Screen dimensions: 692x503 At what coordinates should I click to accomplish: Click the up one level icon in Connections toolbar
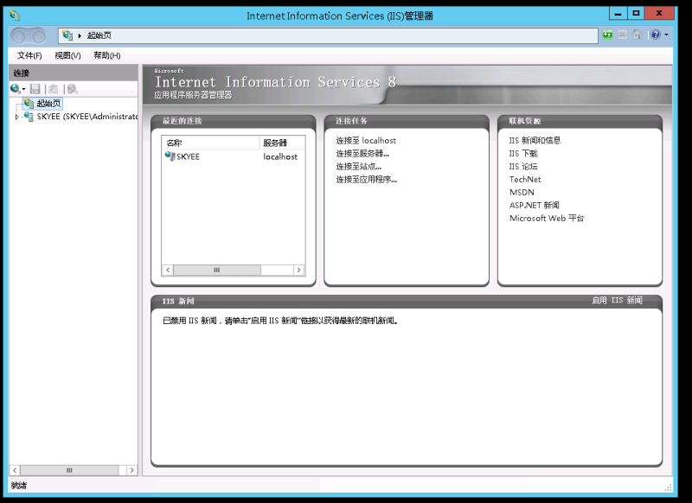coord(54,89)
